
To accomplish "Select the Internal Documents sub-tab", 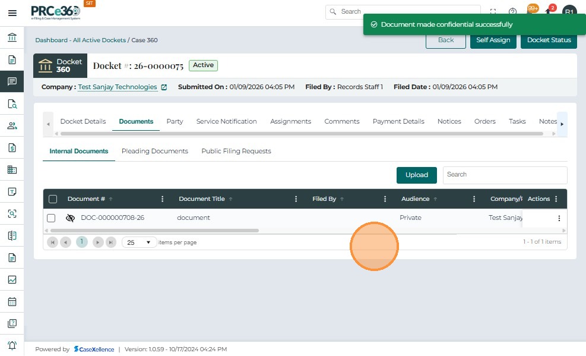I will pyautogui.click(x=79, y=151).
